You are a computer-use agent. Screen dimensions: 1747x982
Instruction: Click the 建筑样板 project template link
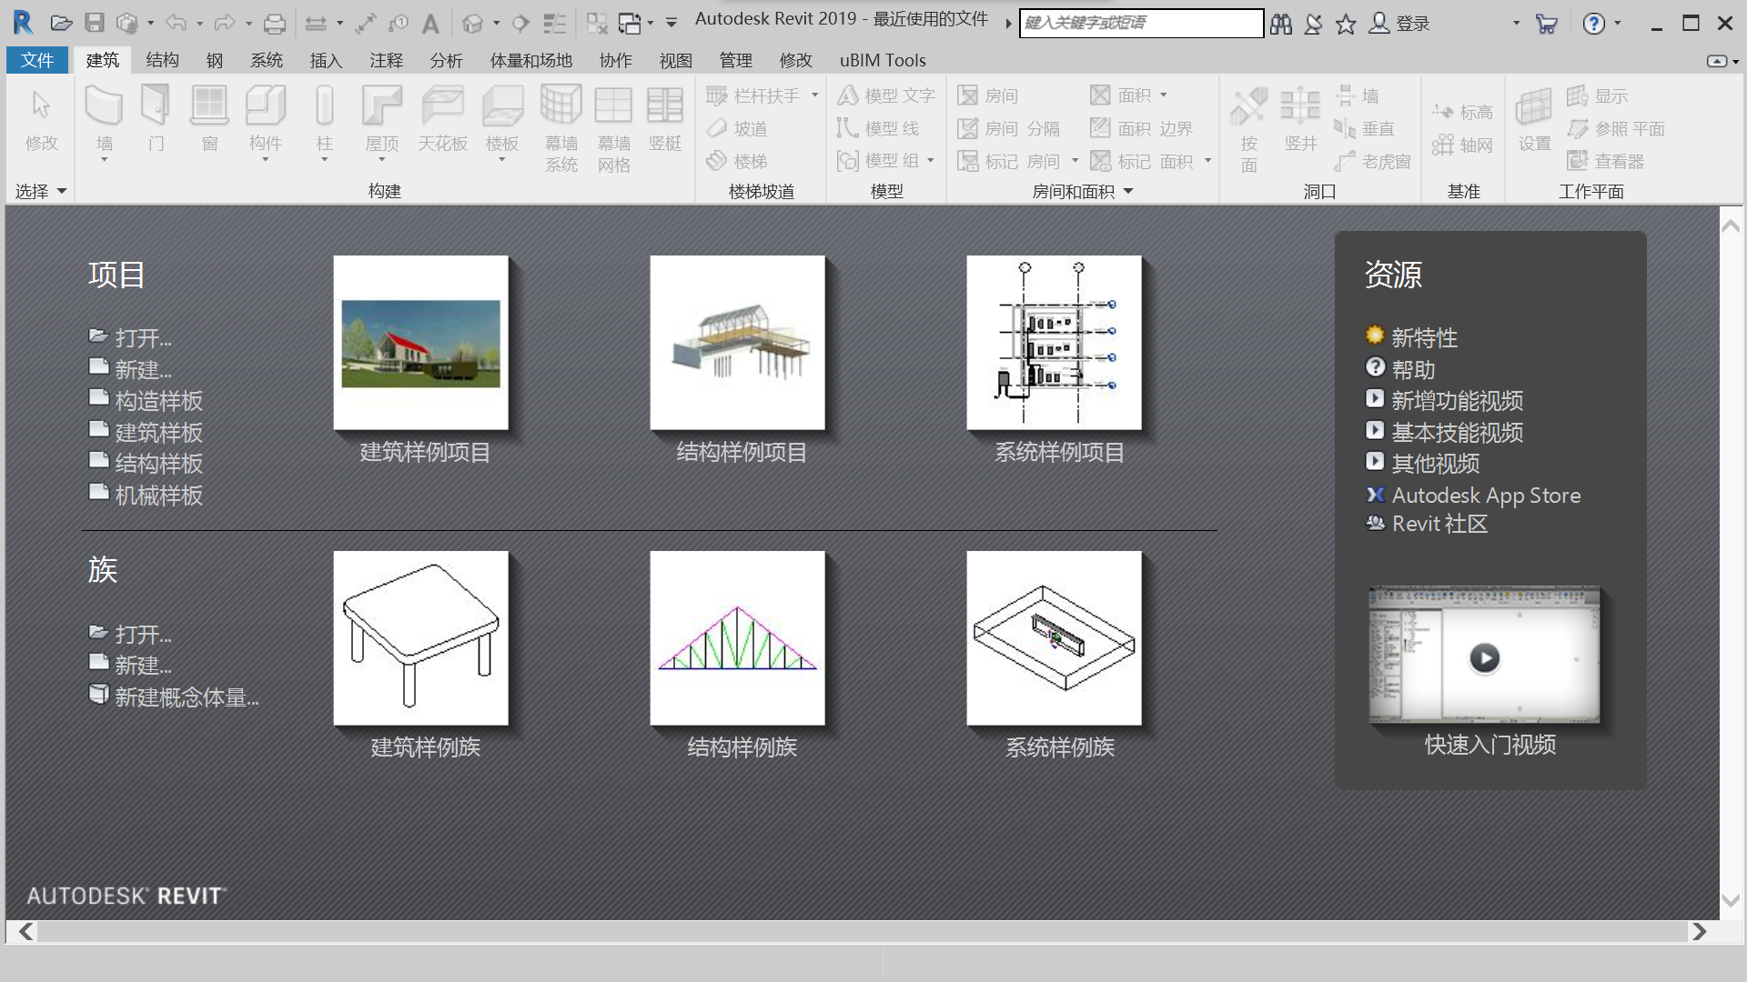tap(158, 432)
